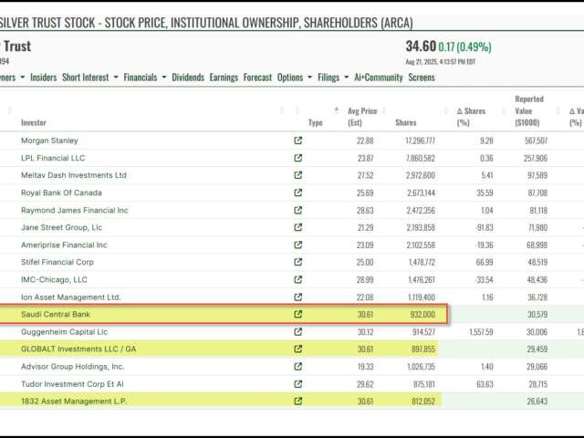Viewport: 584px width, 438px height.
Task: Open Morgan Stanley investor link
Action: (x=49, y=141)
